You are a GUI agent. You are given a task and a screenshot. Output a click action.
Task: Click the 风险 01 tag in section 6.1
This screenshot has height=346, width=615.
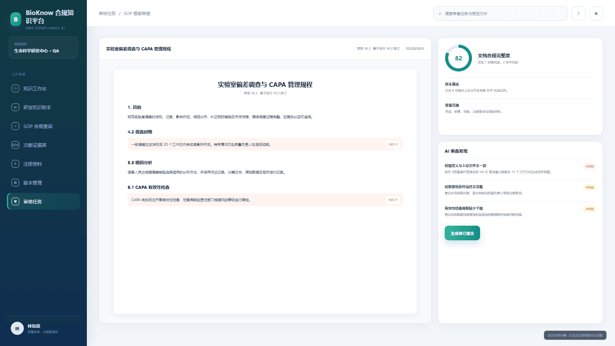coord(393,200)
